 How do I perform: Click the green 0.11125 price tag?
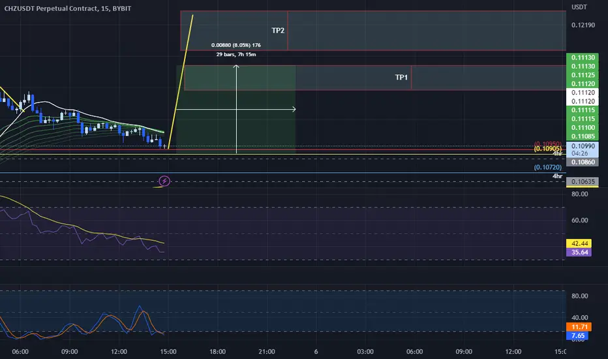(x=582, y=75)
